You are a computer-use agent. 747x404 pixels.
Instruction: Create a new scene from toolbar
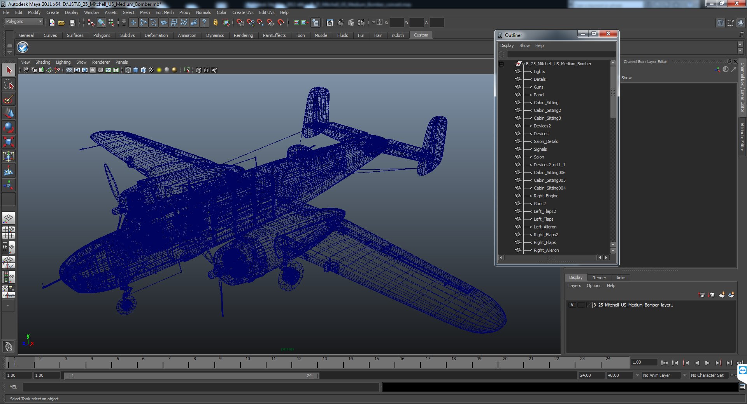(x=52, y=23)
